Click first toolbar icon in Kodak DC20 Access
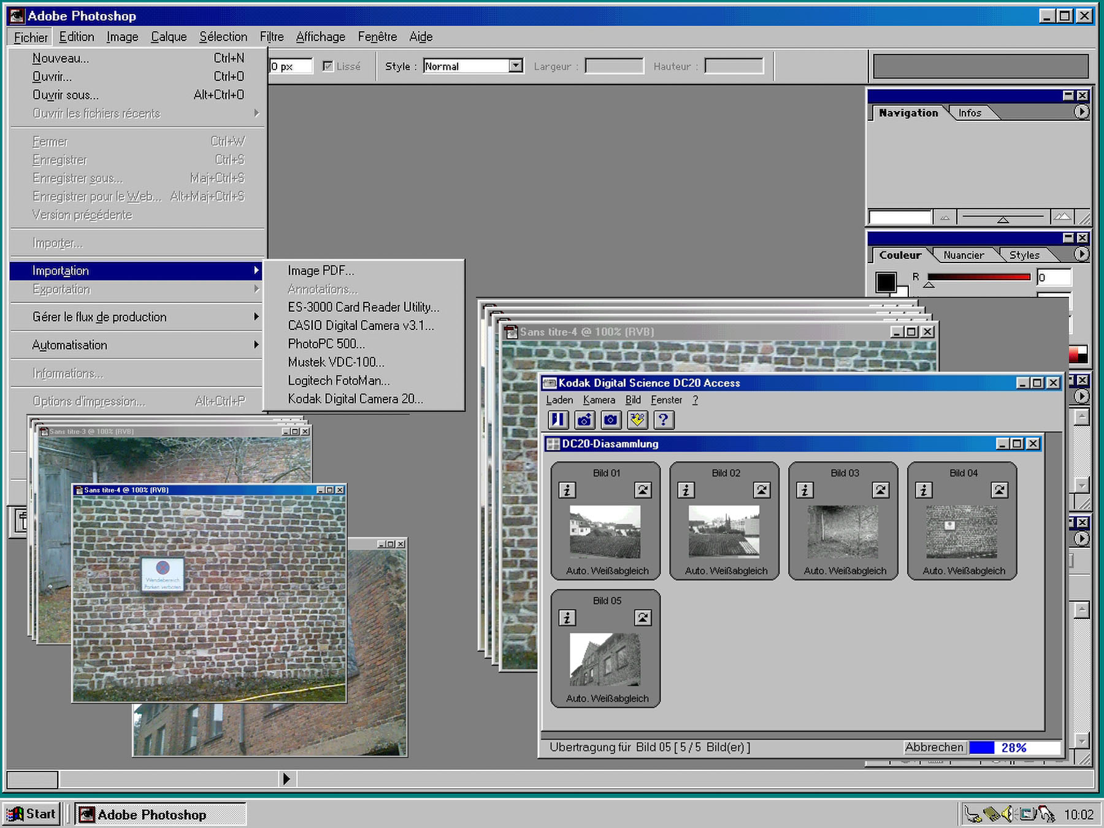This screenshot has width=1104, height=828. 558,420
